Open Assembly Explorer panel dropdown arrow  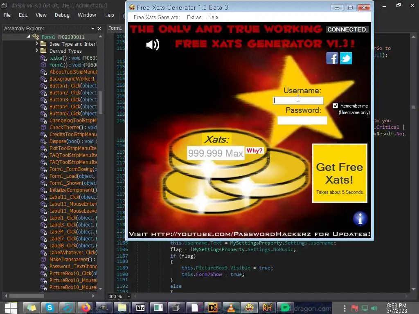(93, 28)
